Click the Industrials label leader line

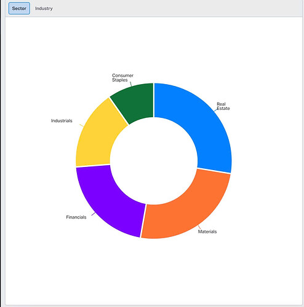(81, 125)
